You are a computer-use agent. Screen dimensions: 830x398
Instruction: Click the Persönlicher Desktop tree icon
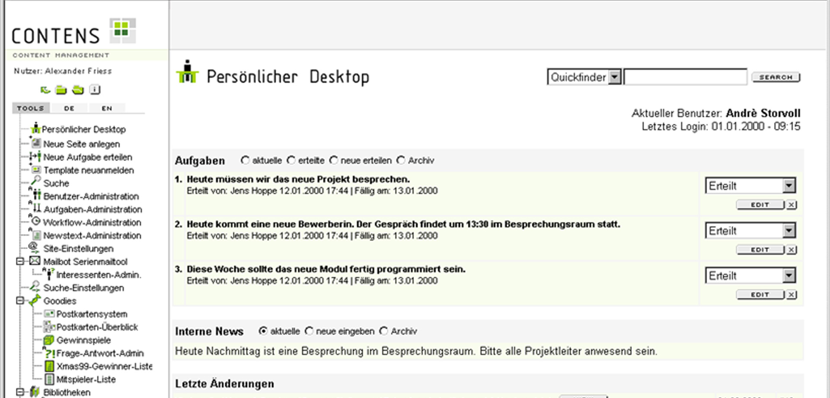click(35, 128)
